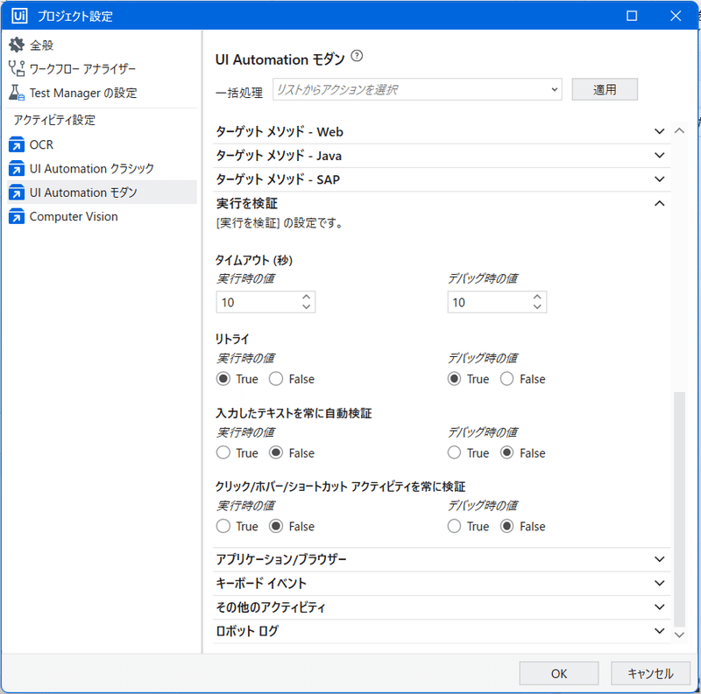Click 適用 button
This screenshot has height=694, width=701.
click(605, 89)
